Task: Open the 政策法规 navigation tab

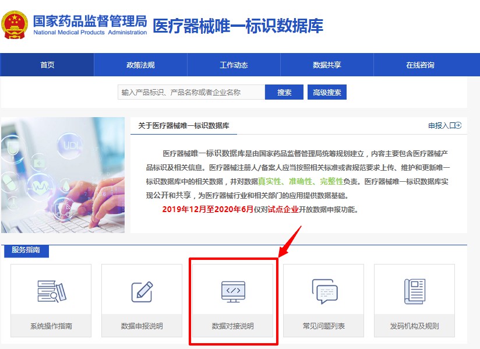Action: pyautogui.click(x=140, y=65)
